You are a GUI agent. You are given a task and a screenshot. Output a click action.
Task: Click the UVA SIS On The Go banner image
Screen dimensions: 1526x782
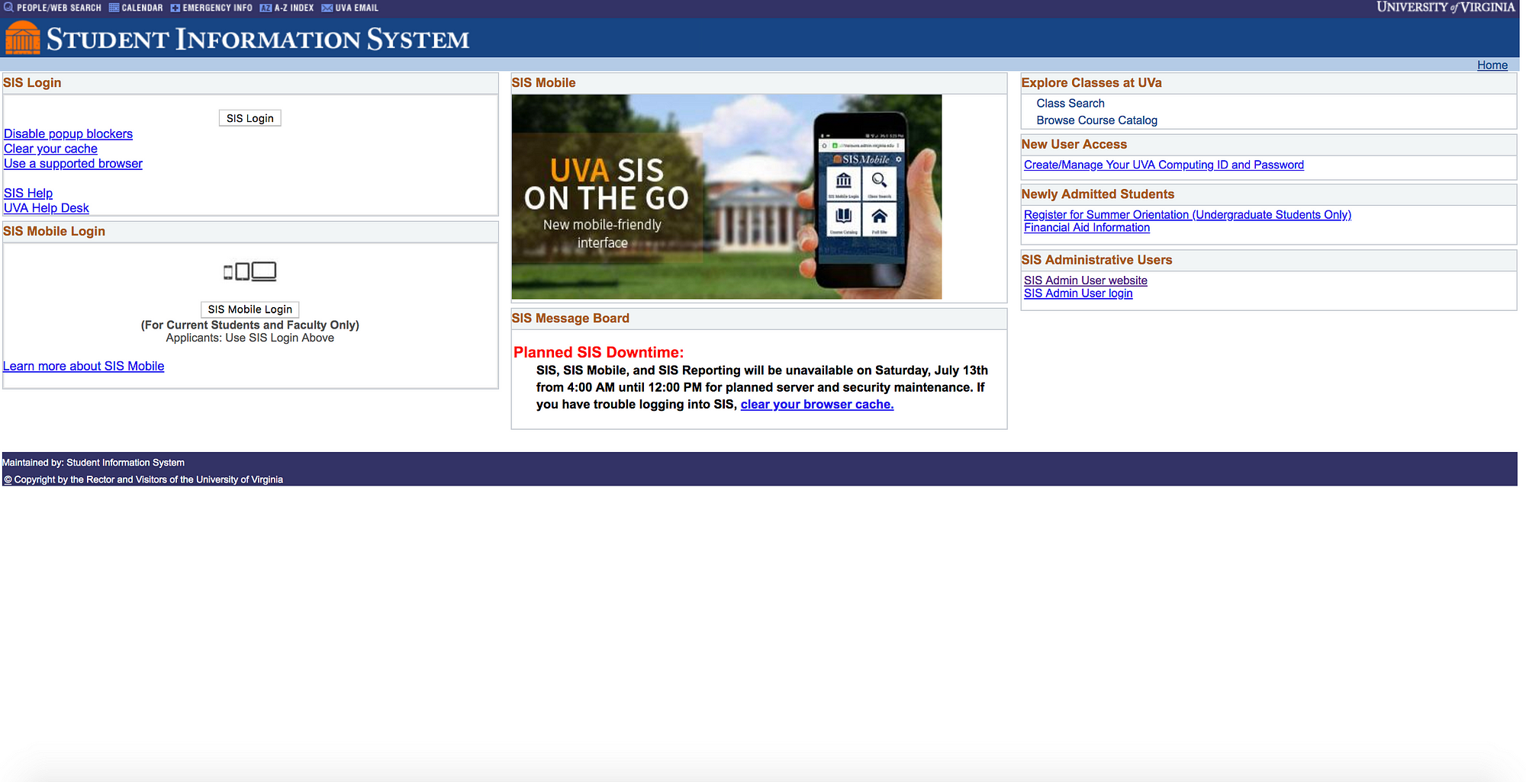(x=726, y=197)
